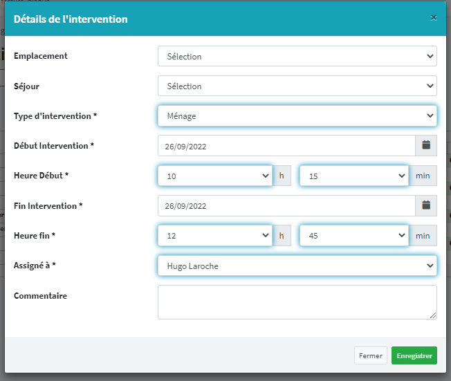Click the Détails de l'intervention title
Viewport: 451px width, 381px height.
(x=71, y=19)
